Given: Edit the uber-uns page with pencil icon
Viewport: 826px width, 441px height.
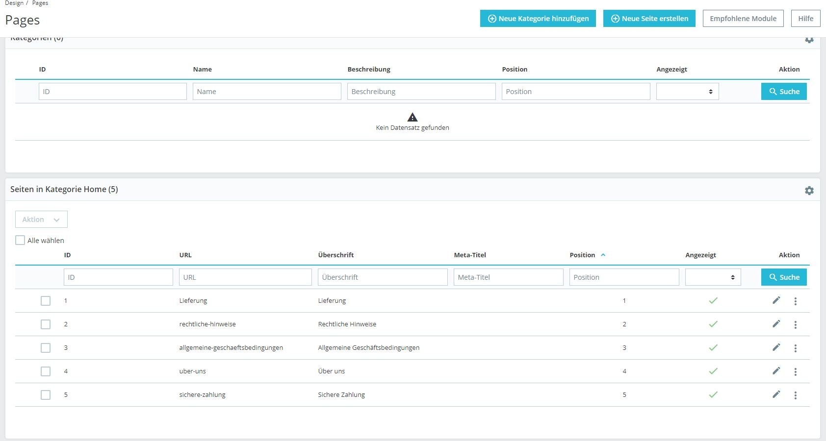Looking at the screenshot, I should pos(776,371).
